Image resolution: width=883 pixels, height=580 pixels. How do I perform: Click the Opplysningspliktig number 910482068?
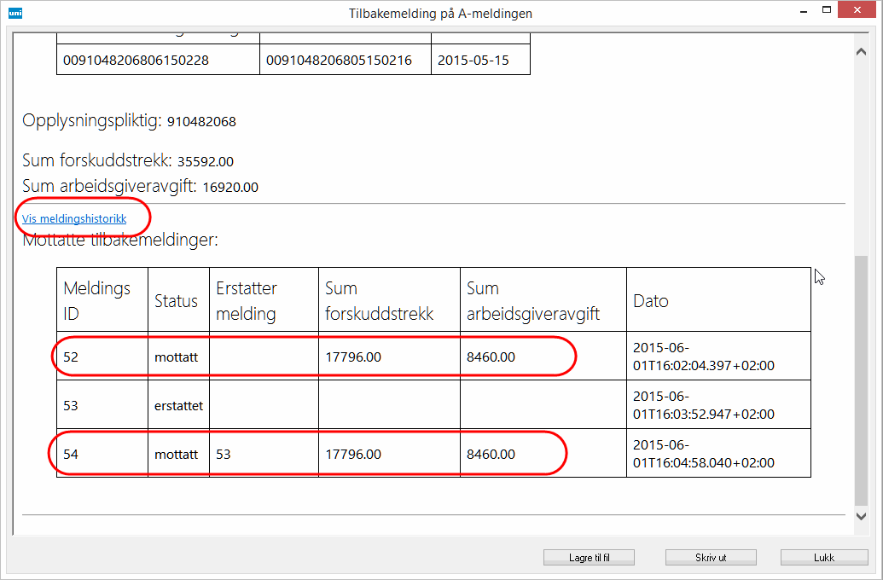(200, 122)
